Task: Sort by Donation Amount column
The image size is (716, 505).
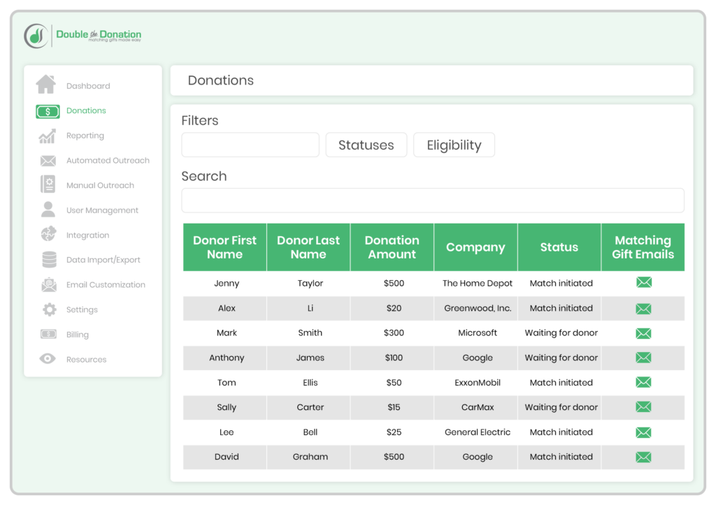Action: (x=392, y=247)
